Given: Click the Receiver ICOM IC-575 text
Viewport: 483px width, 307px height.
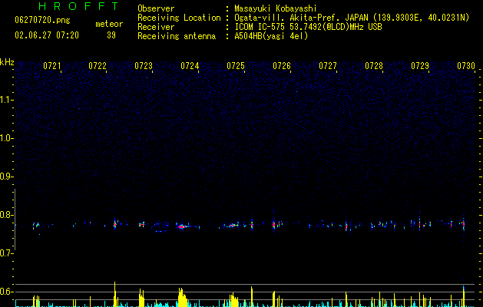Looking at the screenshot, I should (309, 27).
